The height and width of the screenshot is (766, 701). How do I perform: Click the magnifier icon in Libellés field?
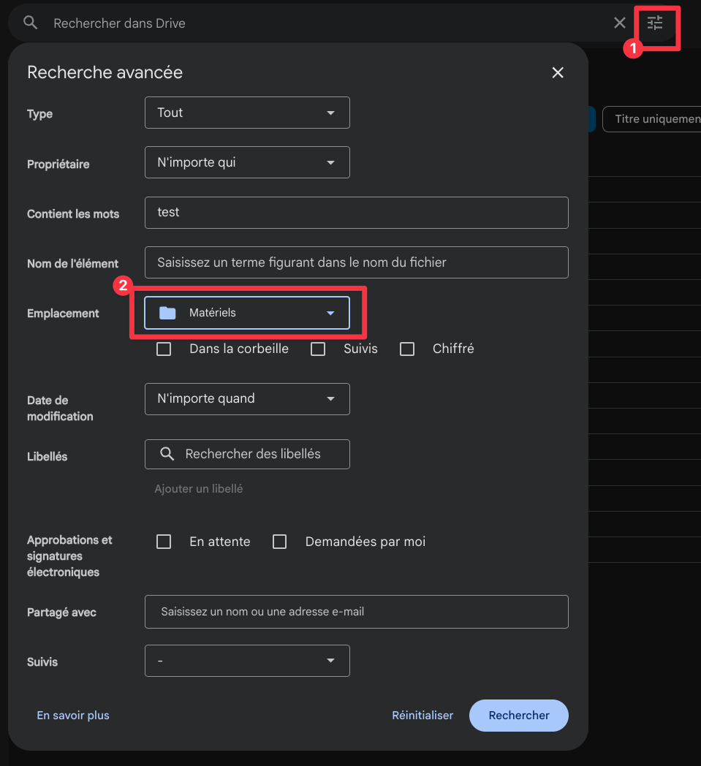click(167, 454)
